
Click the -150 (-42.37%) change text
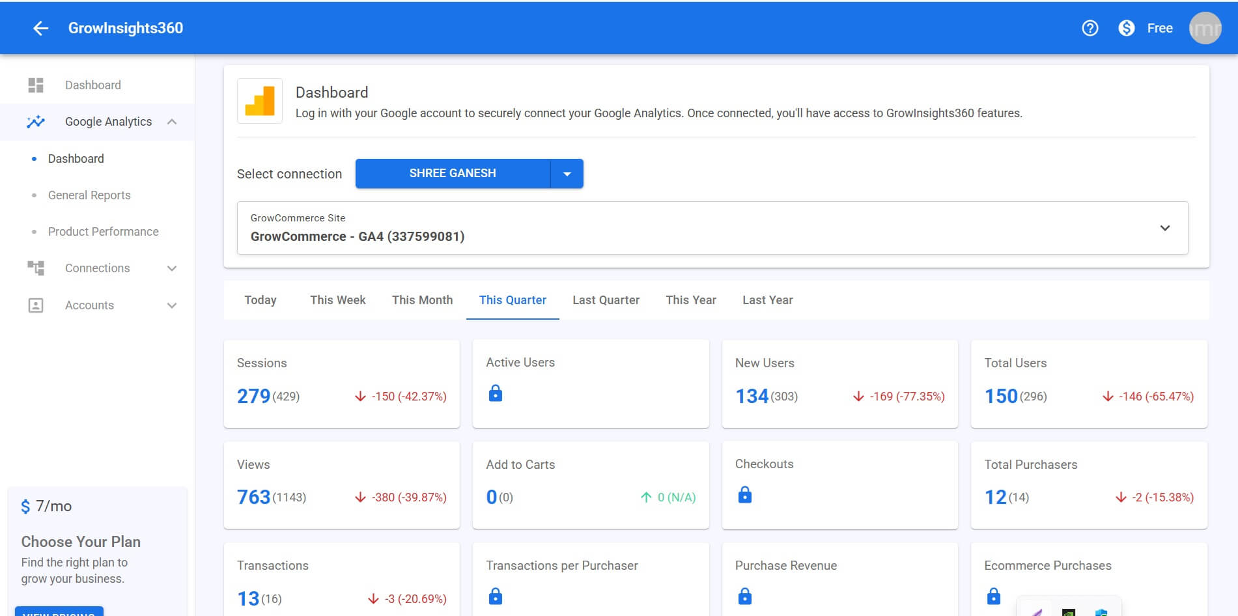[409, 397]
